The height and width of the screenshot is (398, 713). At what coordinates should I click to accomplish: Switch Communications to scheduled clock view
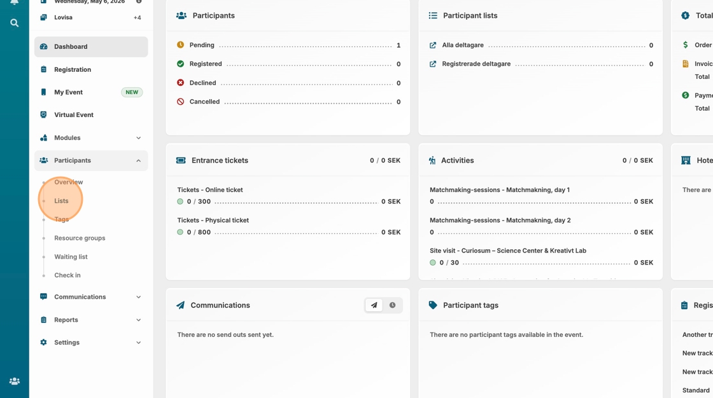(x=392, y=305)
